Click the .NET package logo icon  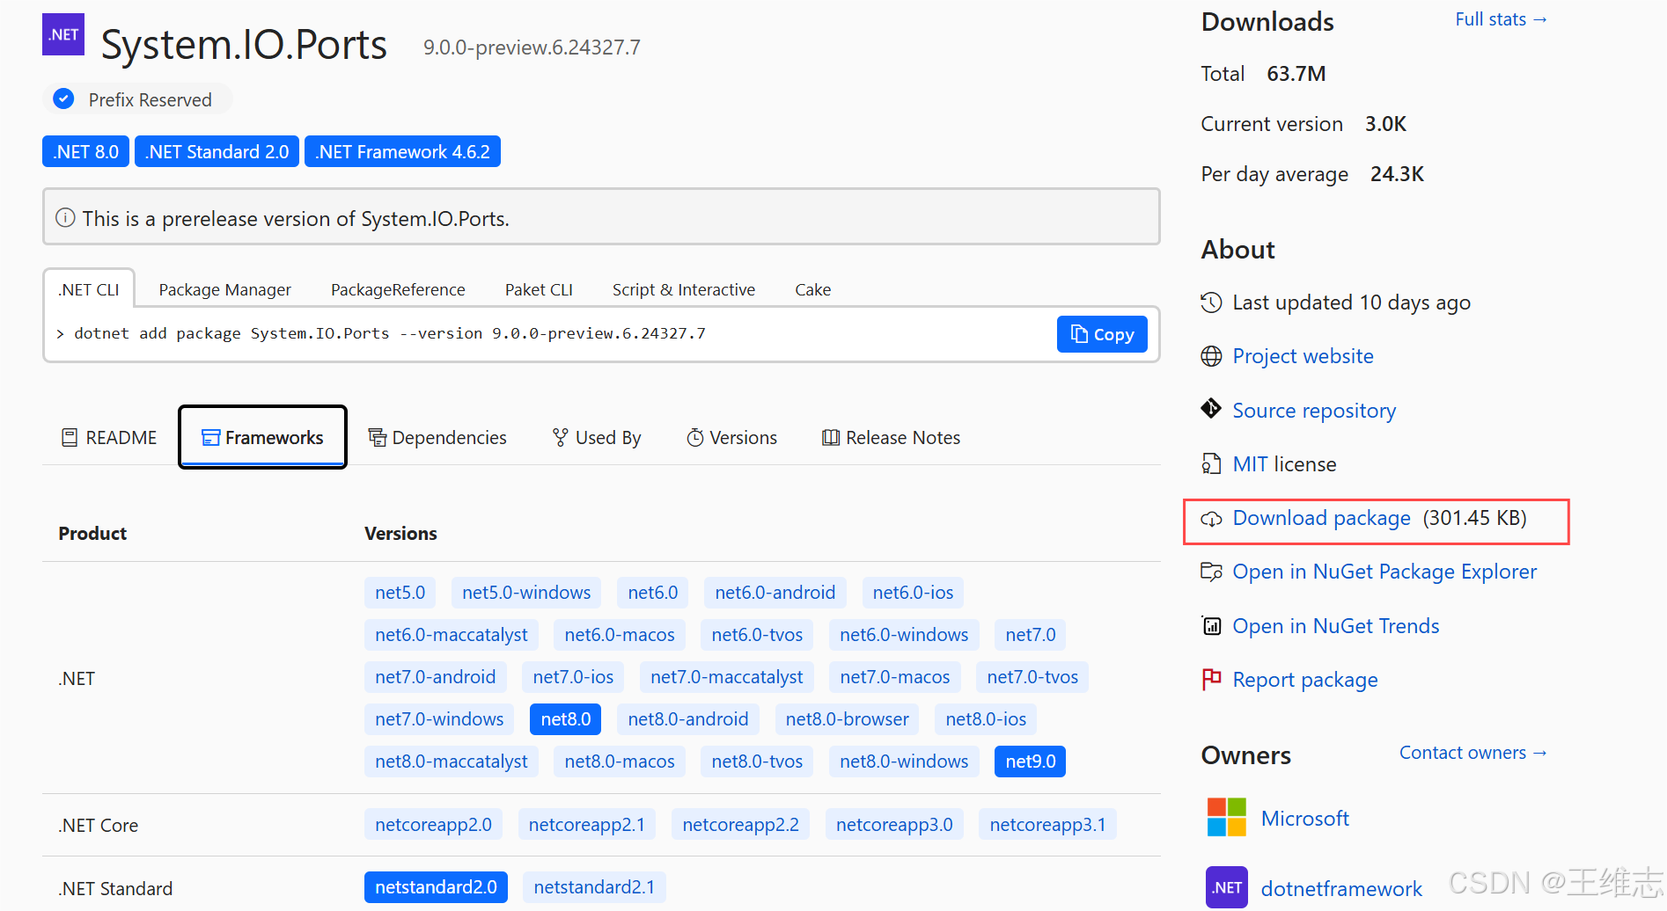(x=63, y=34)
